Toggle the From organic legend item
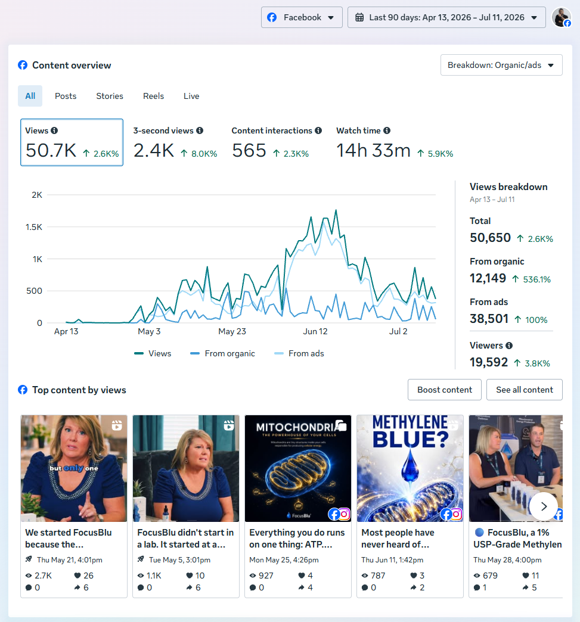Image resolution: width=580 pixels, height=622 pixels. 223,353
